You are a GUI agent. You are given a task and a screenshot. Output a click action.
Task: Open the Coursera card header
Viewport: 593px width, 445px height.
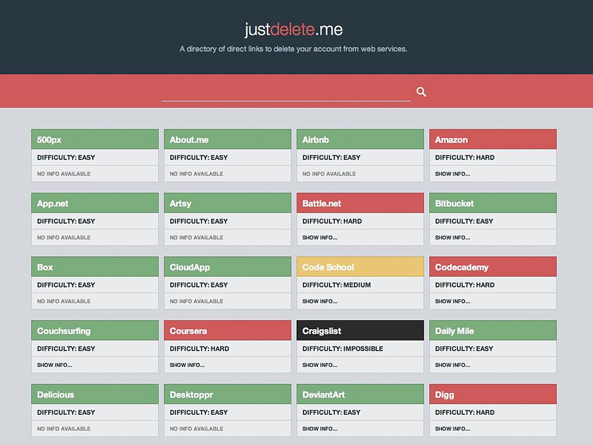point(227,331)
